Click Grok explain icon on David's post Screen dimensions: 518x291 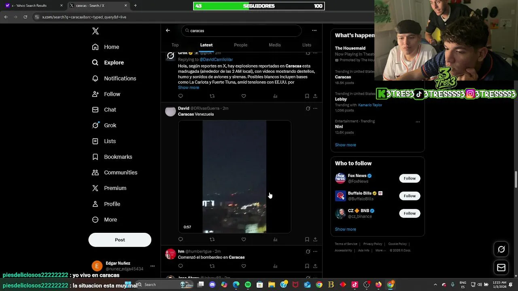click(308, 108)
